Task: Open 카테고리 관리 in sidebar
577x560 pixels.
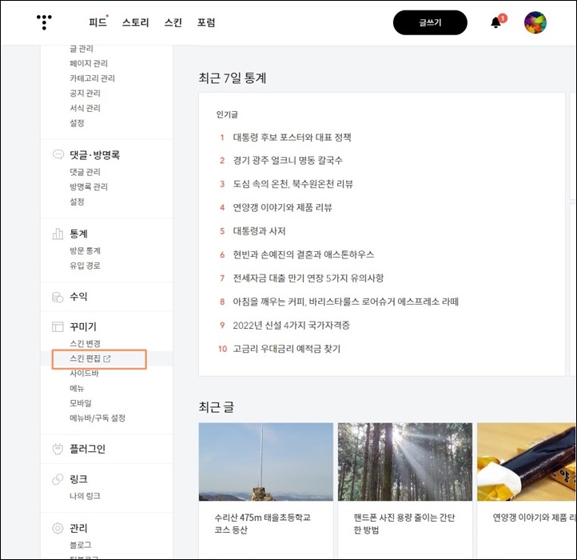Action: (x=93, y=78)
